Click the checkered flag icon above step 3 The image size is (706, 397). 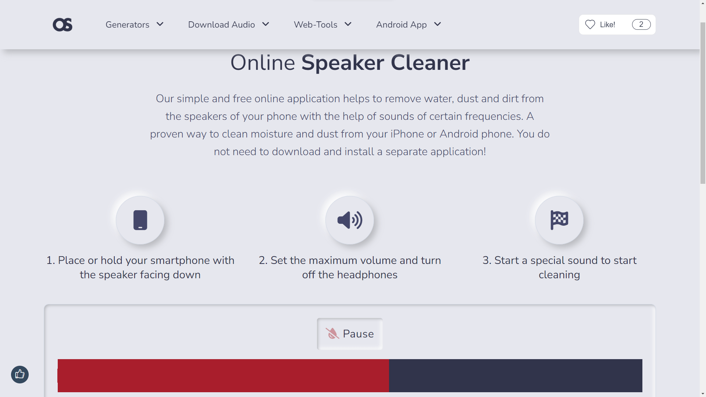[x=559, y=220]
